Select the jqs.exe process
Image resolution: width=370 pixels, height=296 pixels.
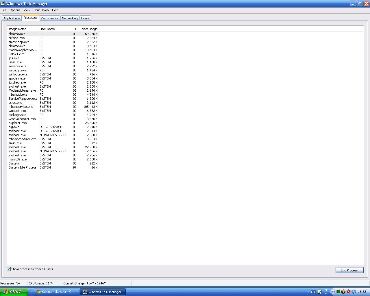coord(53,58)
